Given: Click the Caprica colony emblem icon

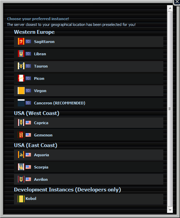Looking at the screenshot, I should pos(21,122).
